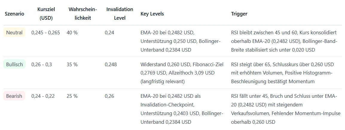Select the green Bullisch scenario badge
Viewport: 345px width, 130px height.
(x=14, y=64)
